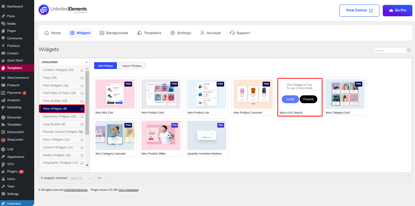Install the Woo AJAX Search widget
The height and width of the screenshot is (206, 415).
tap(290, 99)
